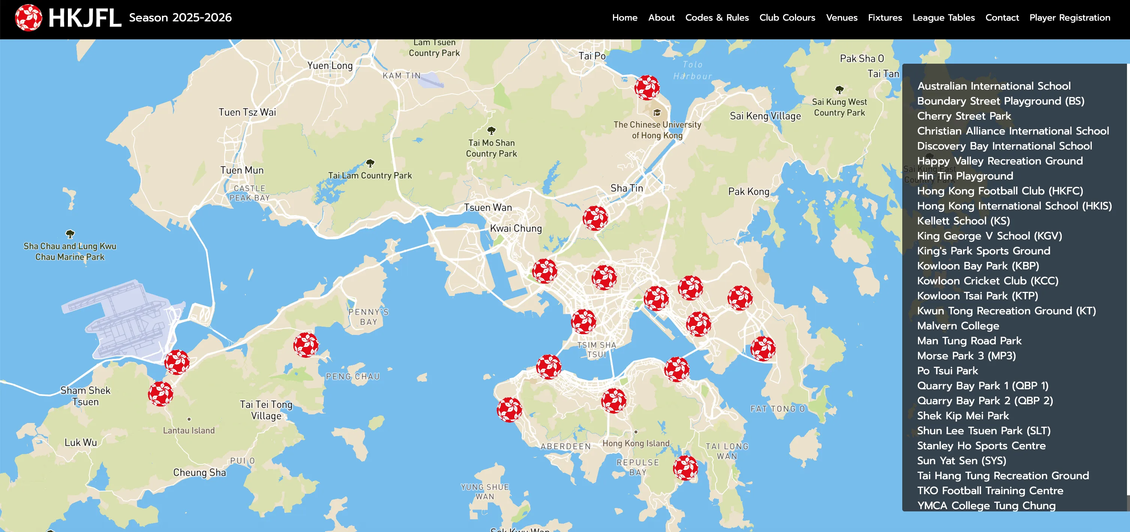Select Kwun Tong Recreation Ground (KT)
Viewport: 1130px width, 532px height.
click(x=1006, y=311)
